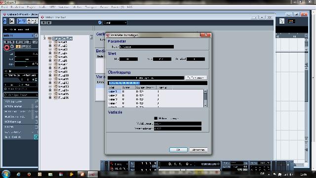Open the Übertragung message type dropdown
The width and height of the screenshot is (316, 178).
pos(146,78)
